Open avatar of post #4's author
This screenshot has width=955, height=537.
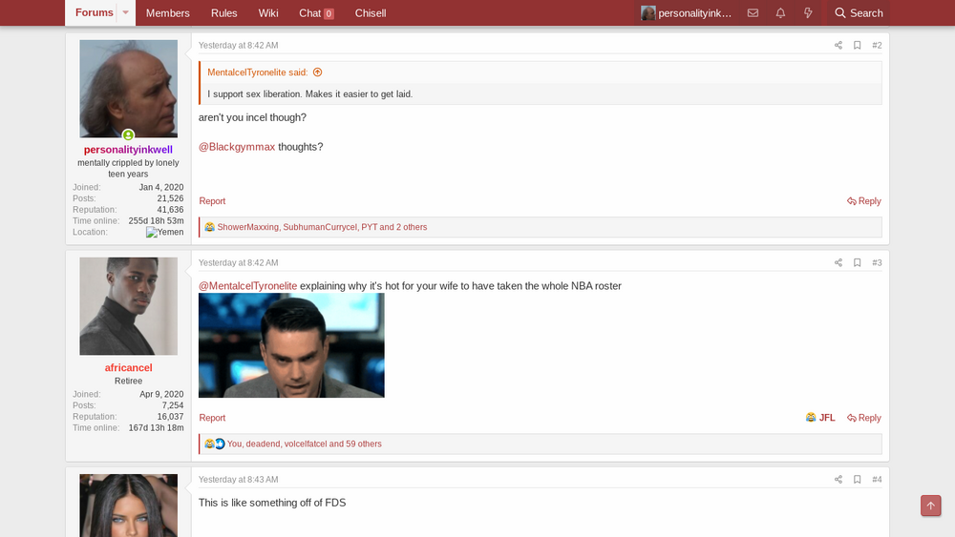(x=129, y=506)
